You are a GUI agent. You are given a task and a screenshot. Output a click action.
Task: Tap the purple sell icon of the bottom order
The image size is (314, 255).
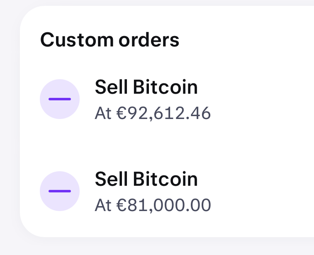click(x=60, y=191)
